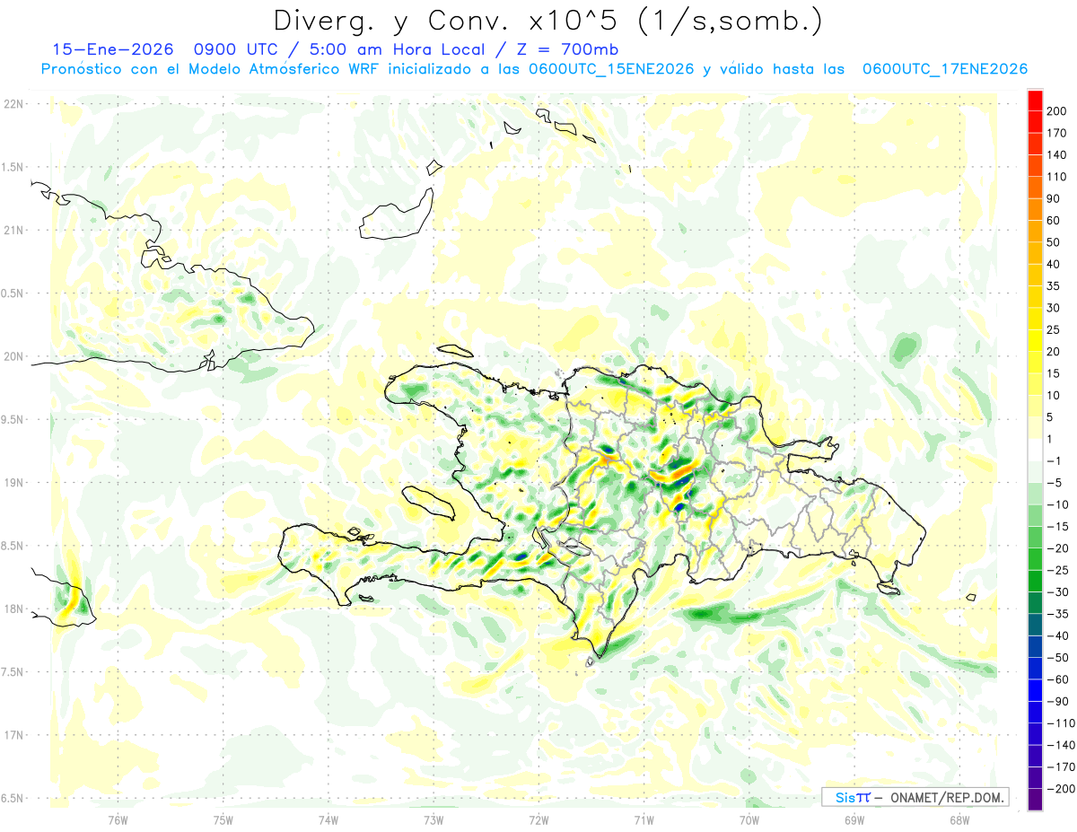
Task: Click the '-140' value on the color scale
Action: (1060, 745)
